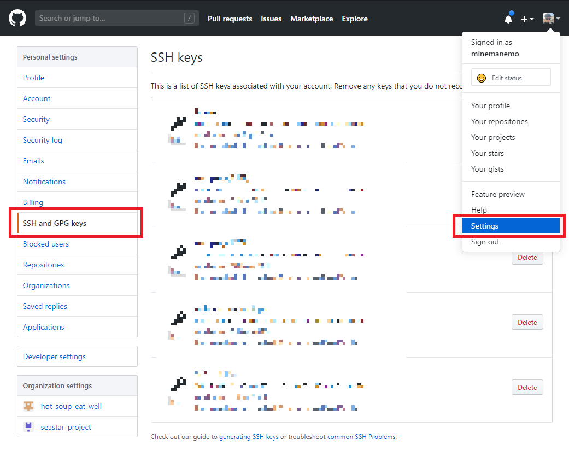Open Developer settings
Viewport: 569px width, 462px height.
77,356
